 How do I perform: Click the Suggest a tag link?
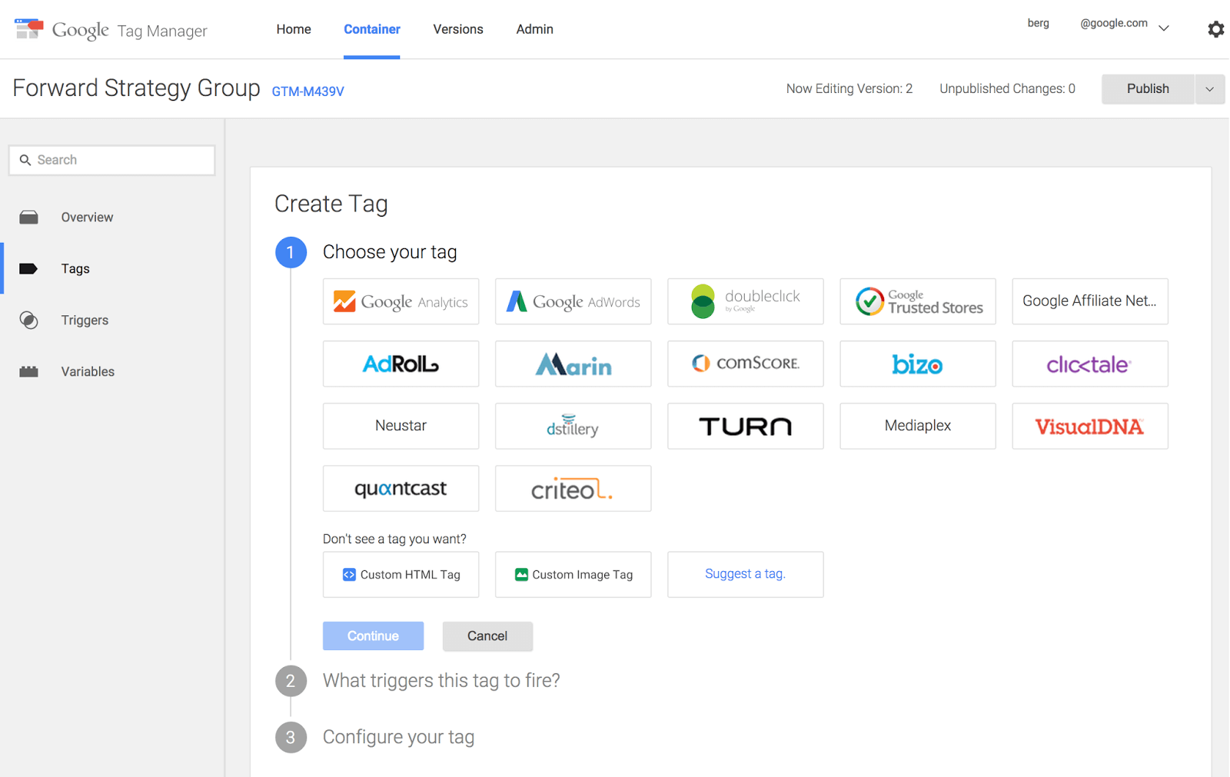point(745,574)
